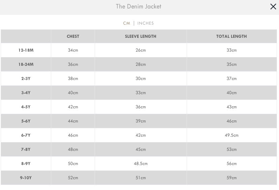
Task: Select the 7-8Y size row label
Action: (26, 150)
